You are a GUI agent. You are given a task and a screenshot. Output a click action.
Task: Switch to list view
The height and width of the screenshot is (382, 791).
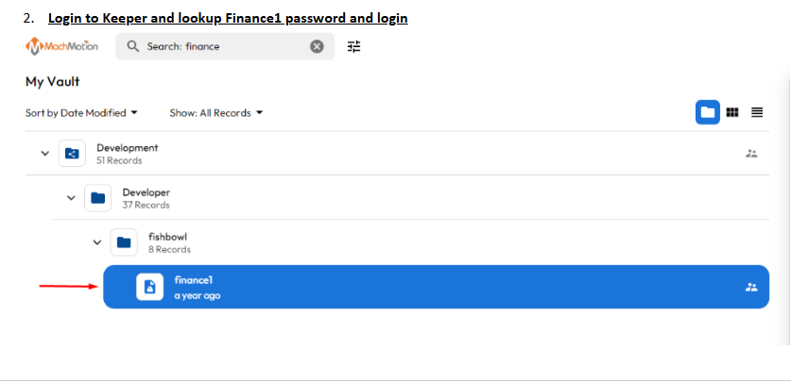click(757, 112)
